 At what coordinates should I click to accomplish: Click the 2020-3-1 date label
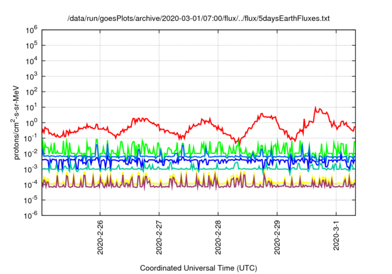(336, 235)
